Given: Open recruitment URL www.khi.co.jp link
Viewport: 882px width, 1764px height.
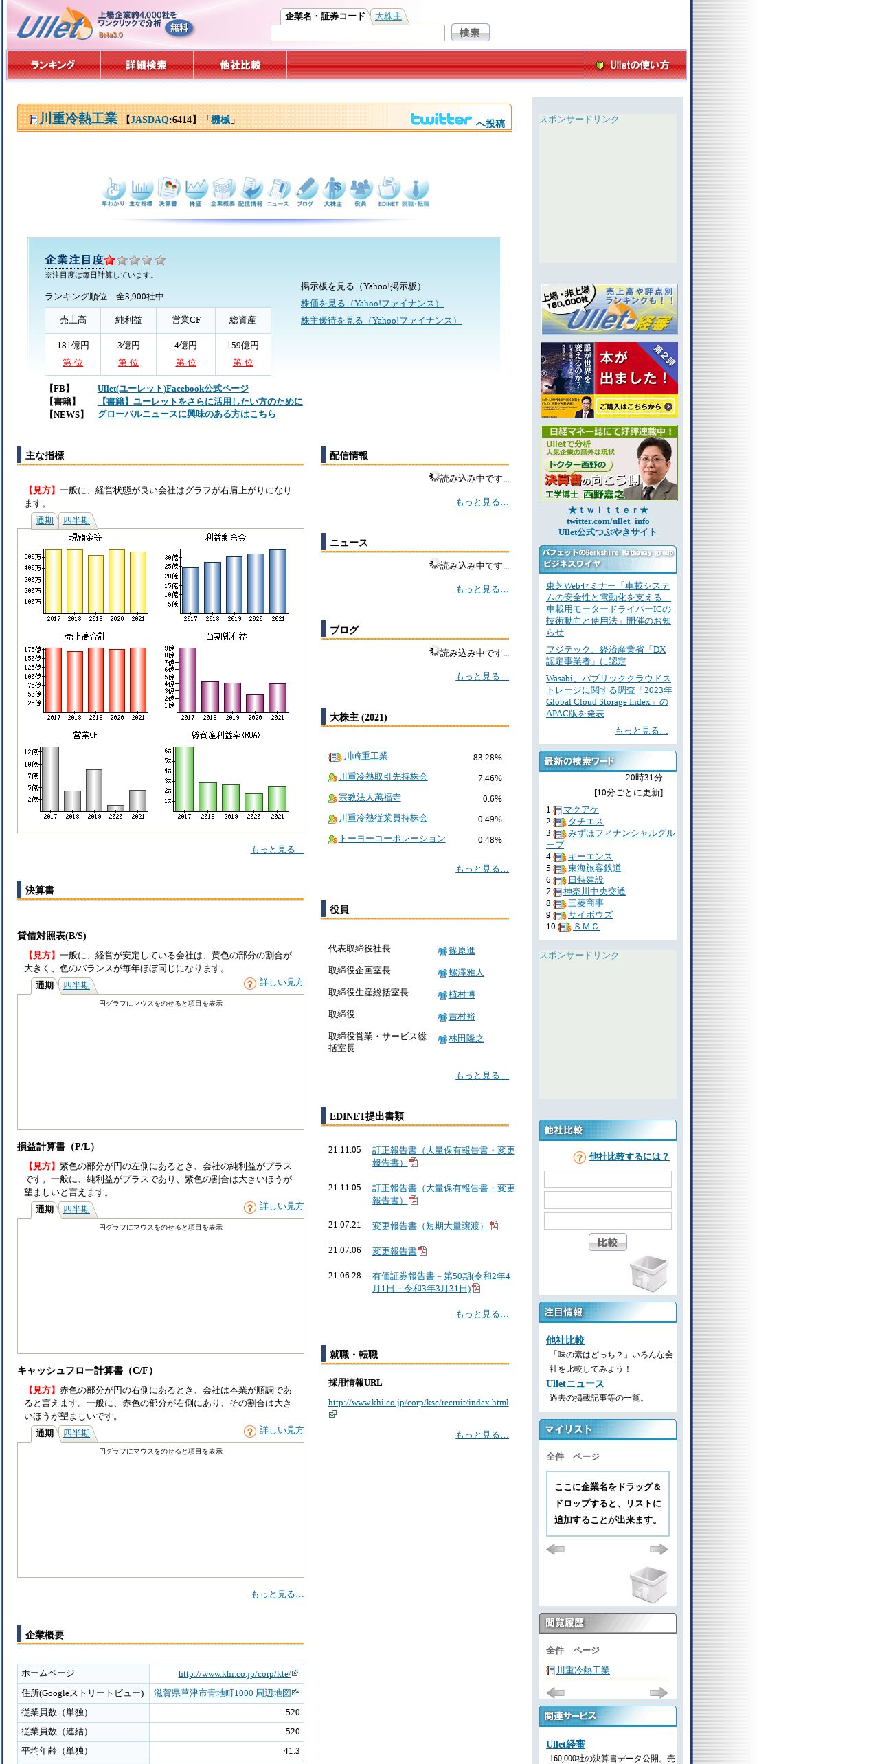Looking at the screenshot, I should (x=418, y=1403).
